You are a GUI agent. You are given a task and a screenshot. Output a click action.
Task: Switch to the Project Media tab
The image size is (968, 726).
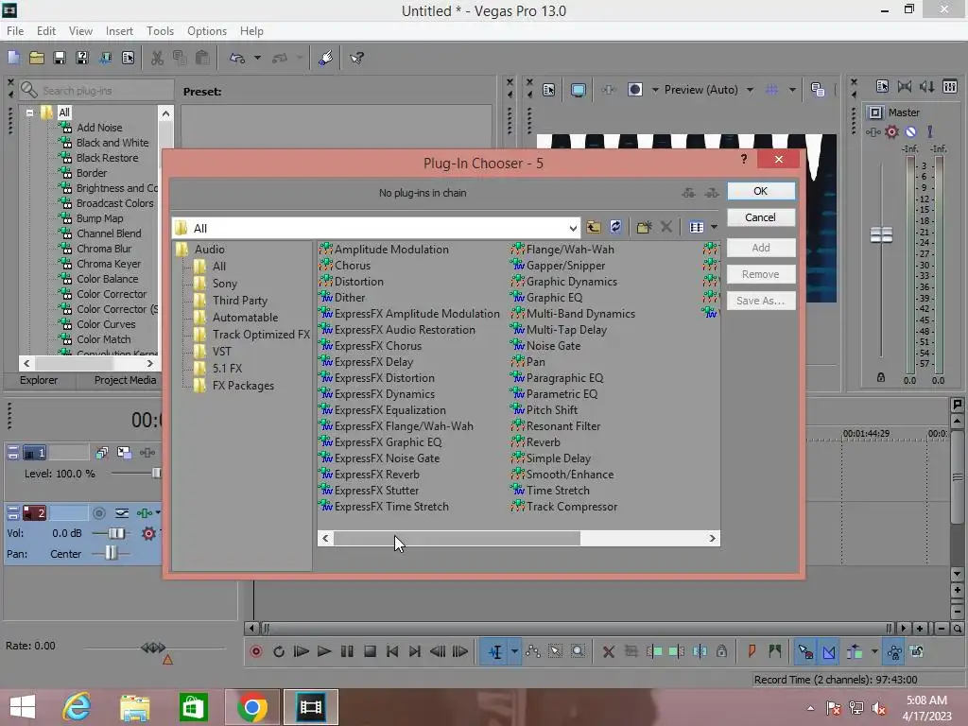(125, 380)
